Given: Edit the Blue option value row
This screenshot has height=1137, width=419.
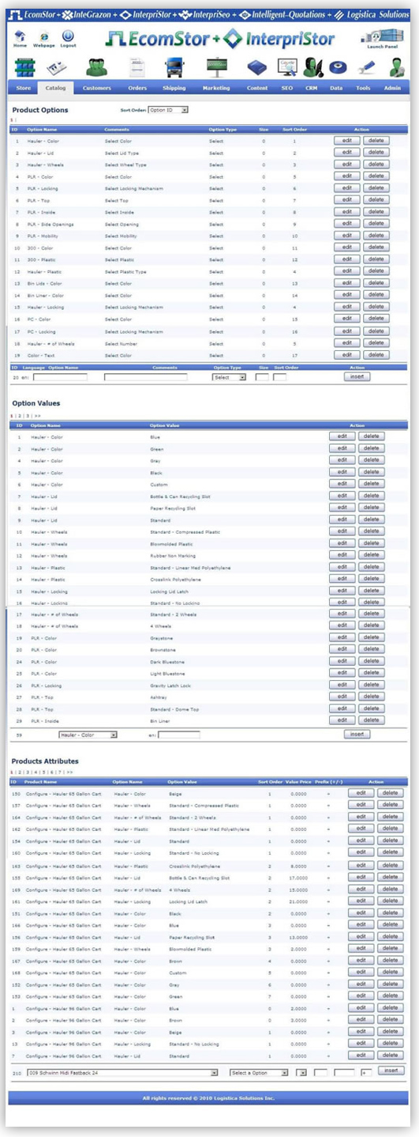Looking at the screenshot, I should 342,436.
